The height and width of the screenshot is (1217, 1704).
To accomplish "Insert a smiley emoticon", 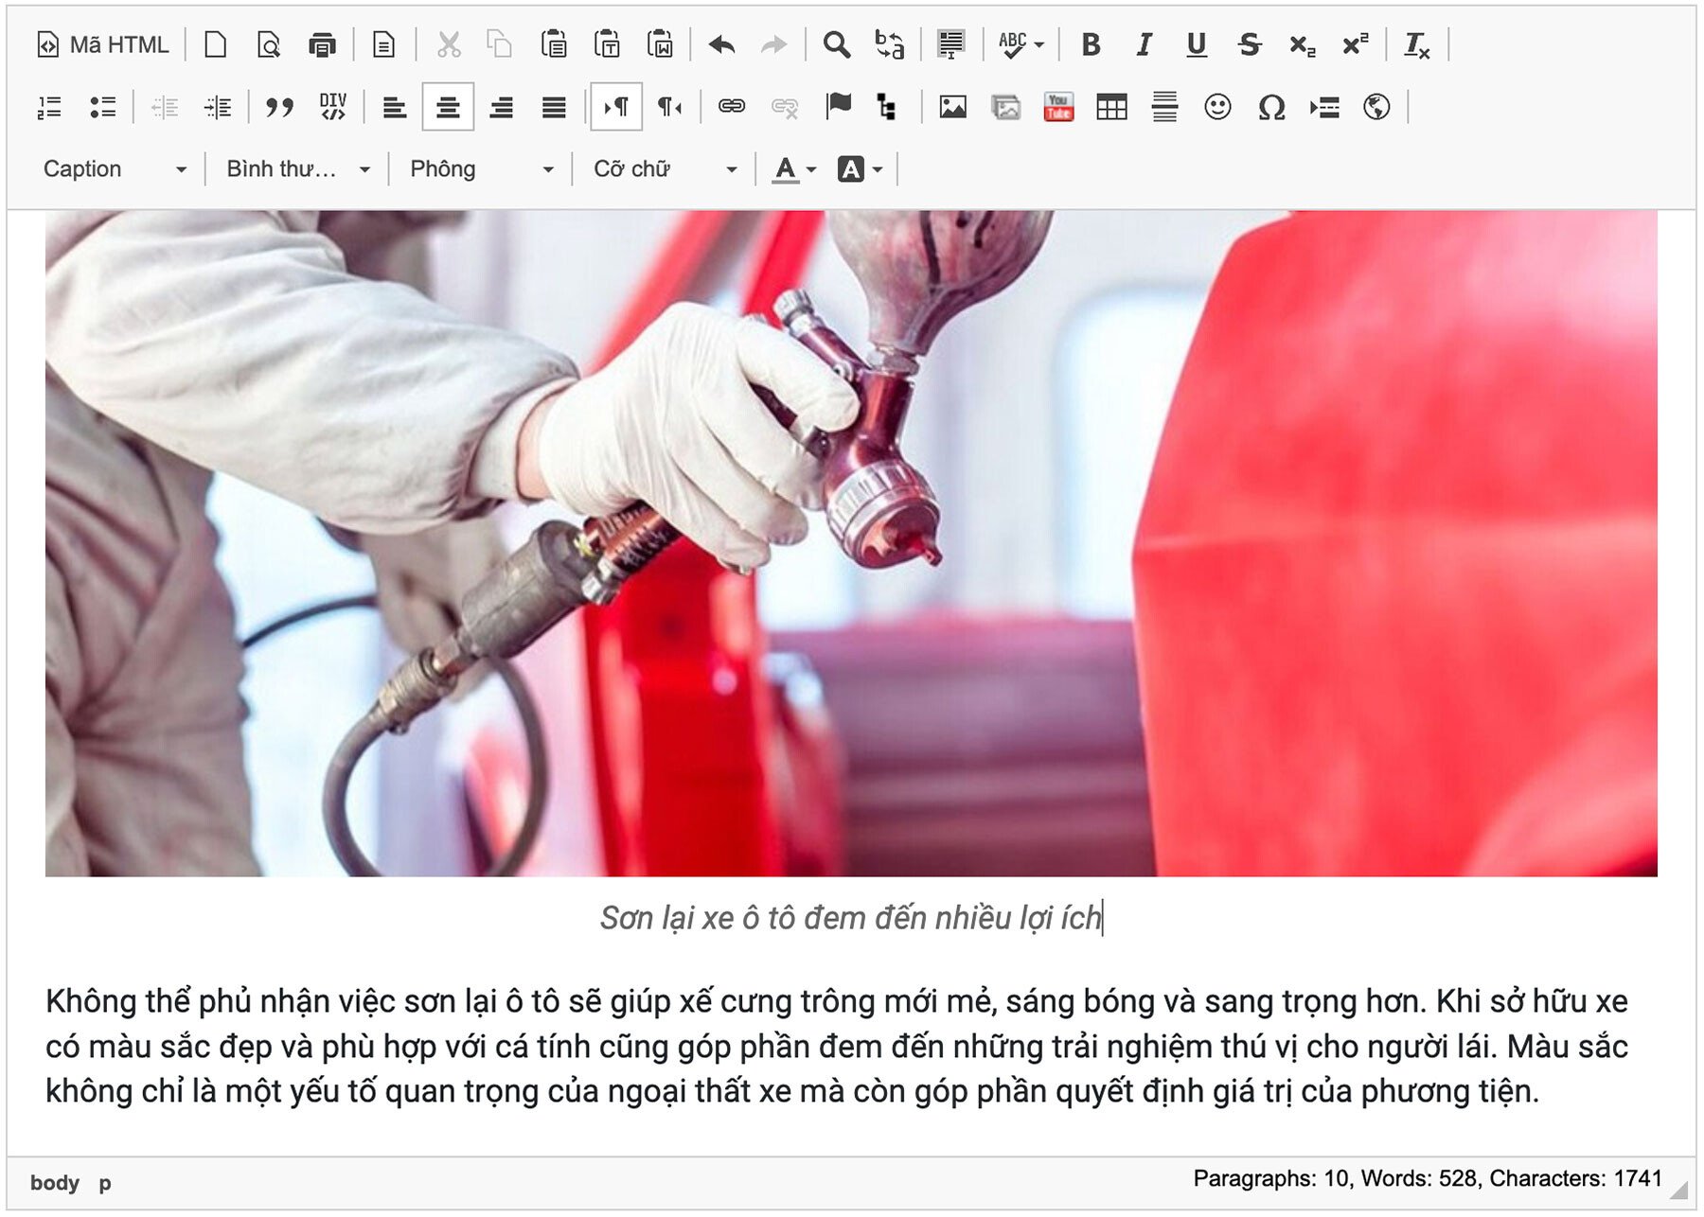I will [x=1217, y=108].
